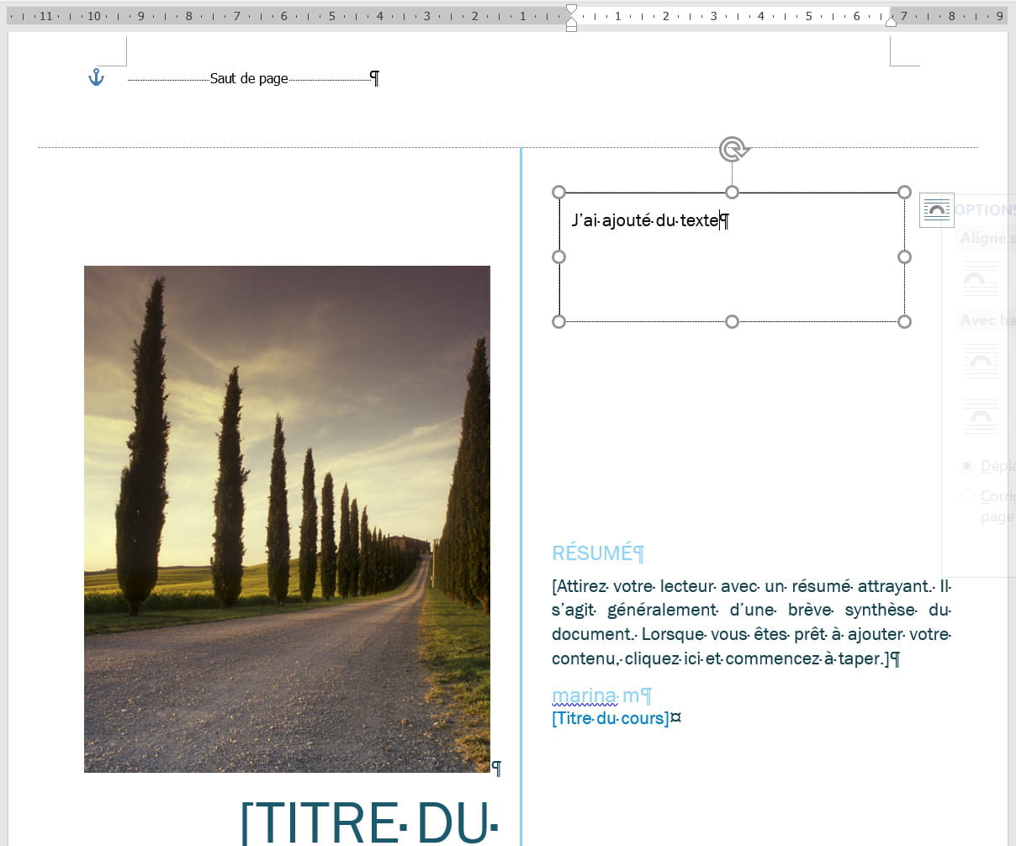1016x846 pixels.
Task: Click the first-line indent marker on the ruler
Action: click(x=571, y=10)
